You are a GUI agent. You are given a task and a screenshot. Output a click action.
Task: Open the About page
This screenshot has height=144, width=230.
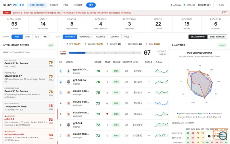pyautogui.click(x=54, y=5)
